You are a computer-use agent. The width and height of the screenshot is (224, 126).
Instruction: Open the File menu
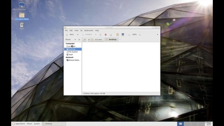(66, 30)
